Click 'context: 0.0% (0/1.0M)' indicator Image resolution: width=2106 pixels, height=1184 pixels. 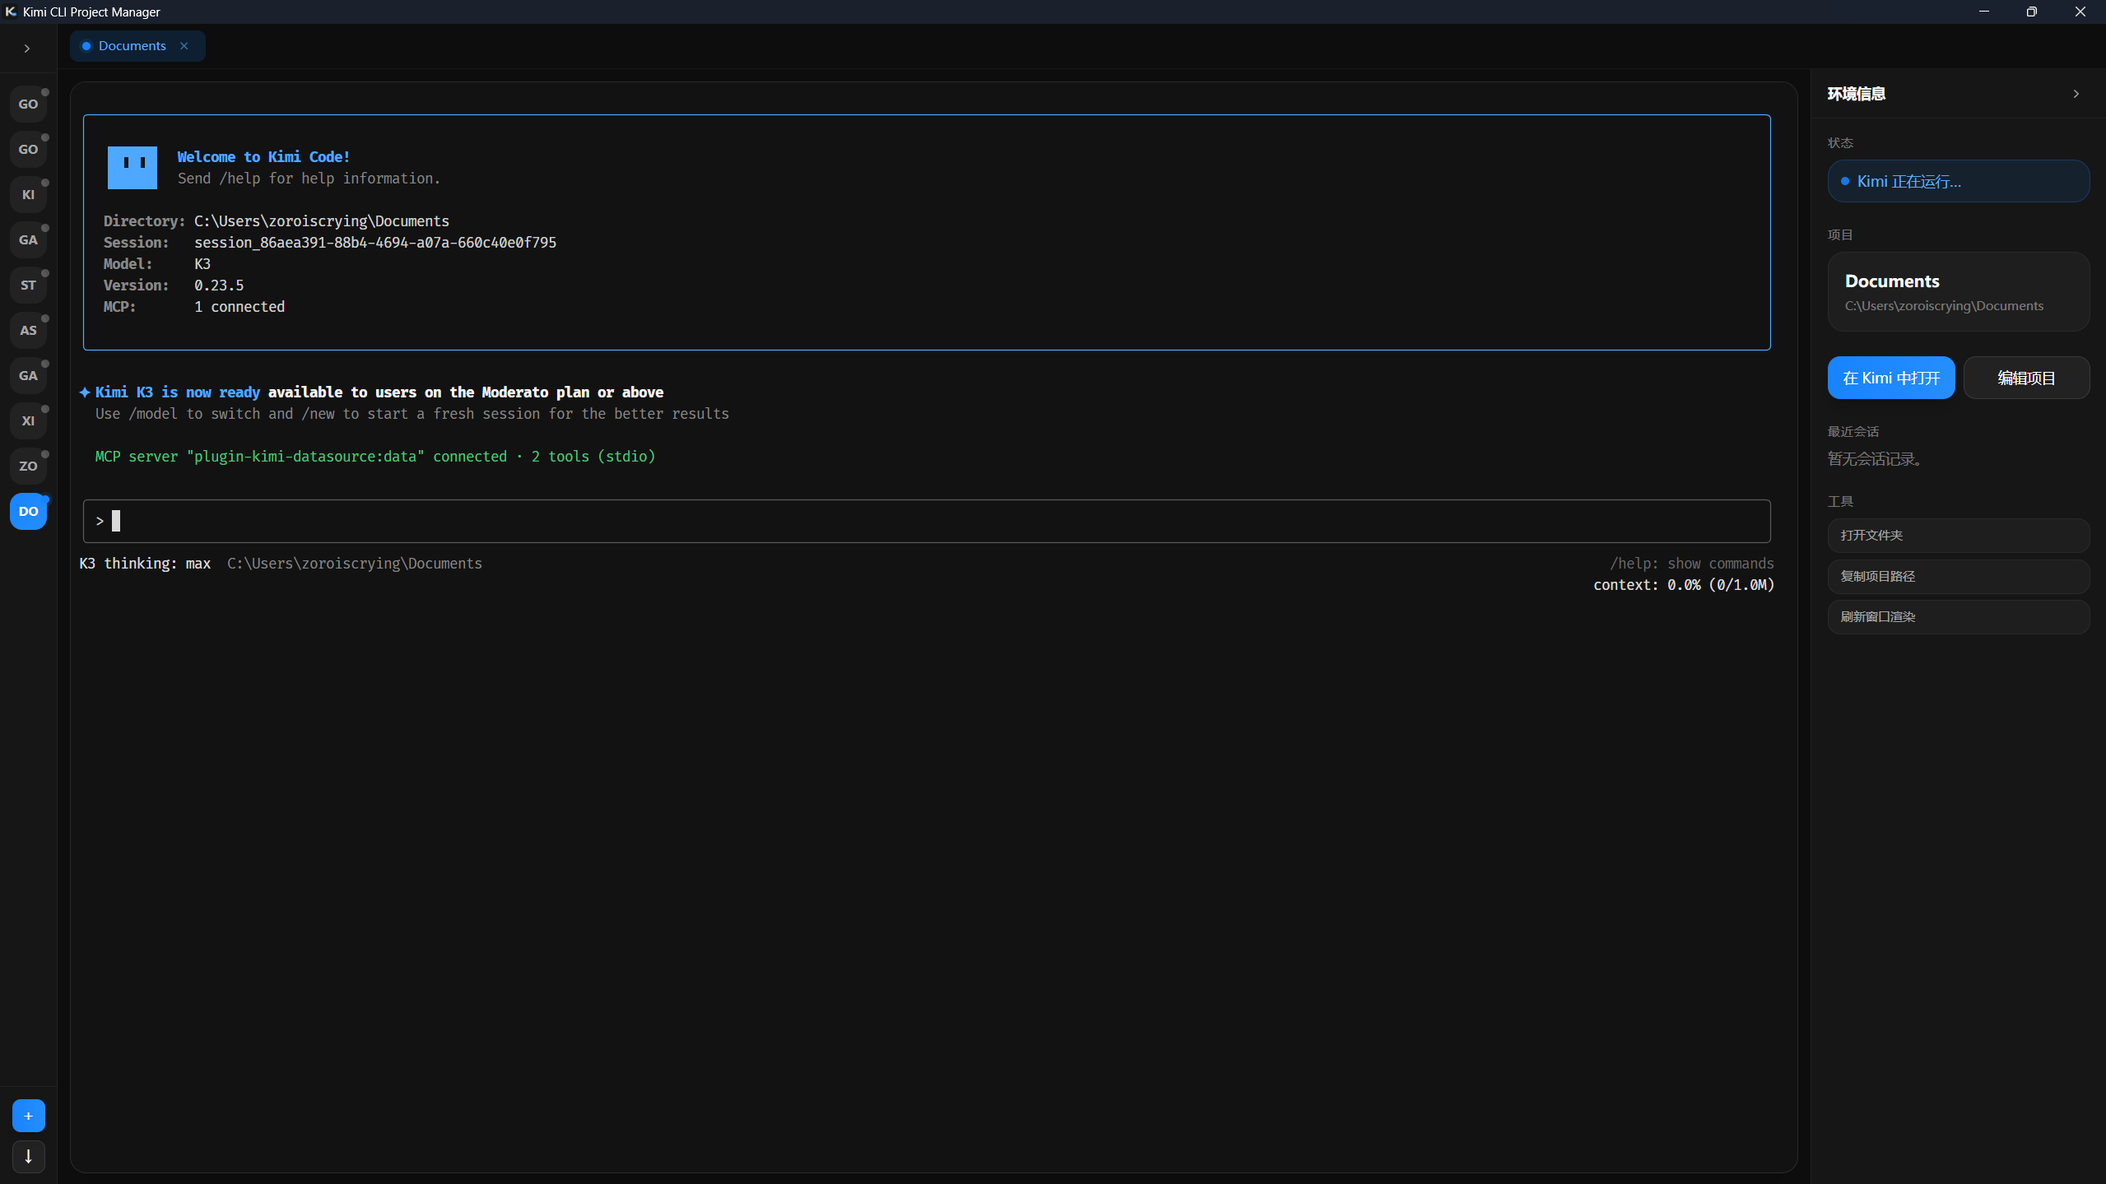point(1684,585)
